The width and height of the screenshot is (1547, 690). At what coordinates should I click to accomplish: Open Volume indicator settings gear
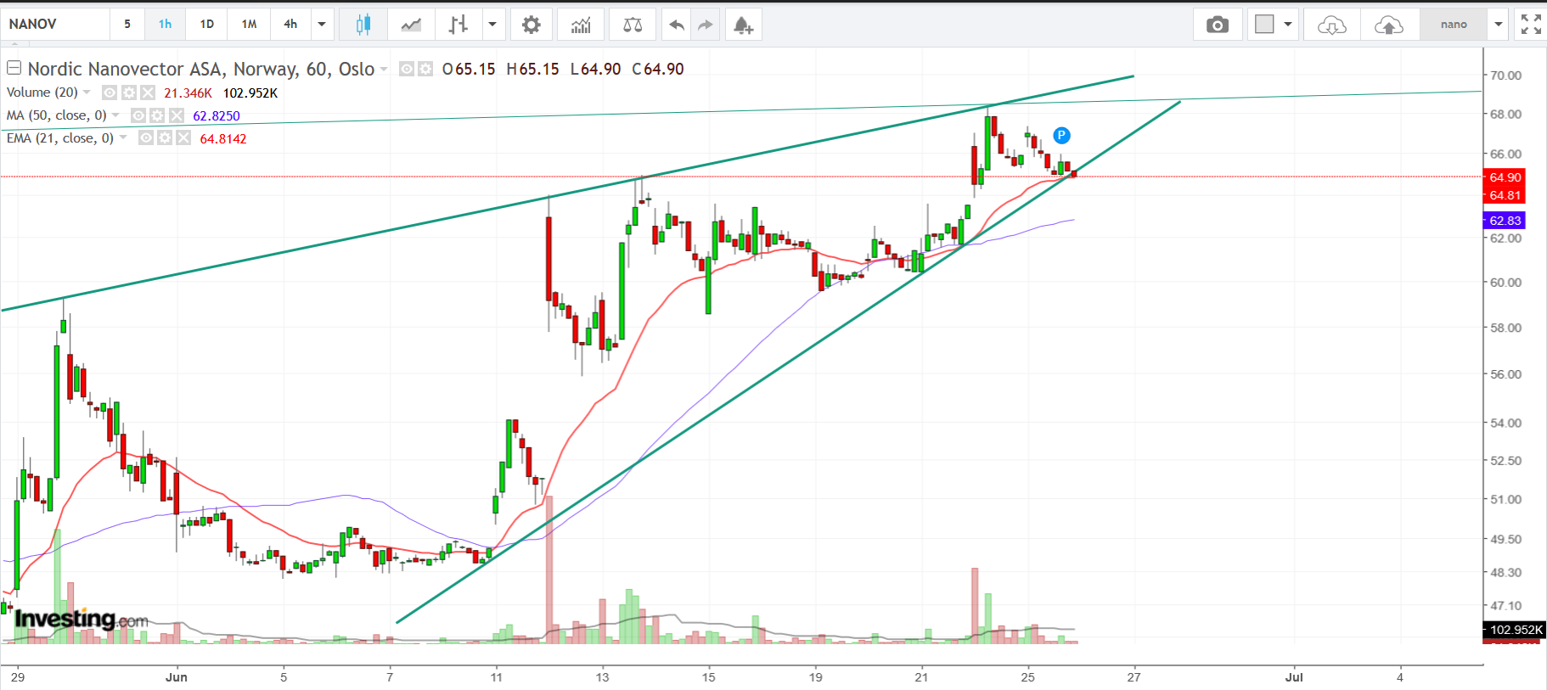pyautogui.click(x=128, y=93)
